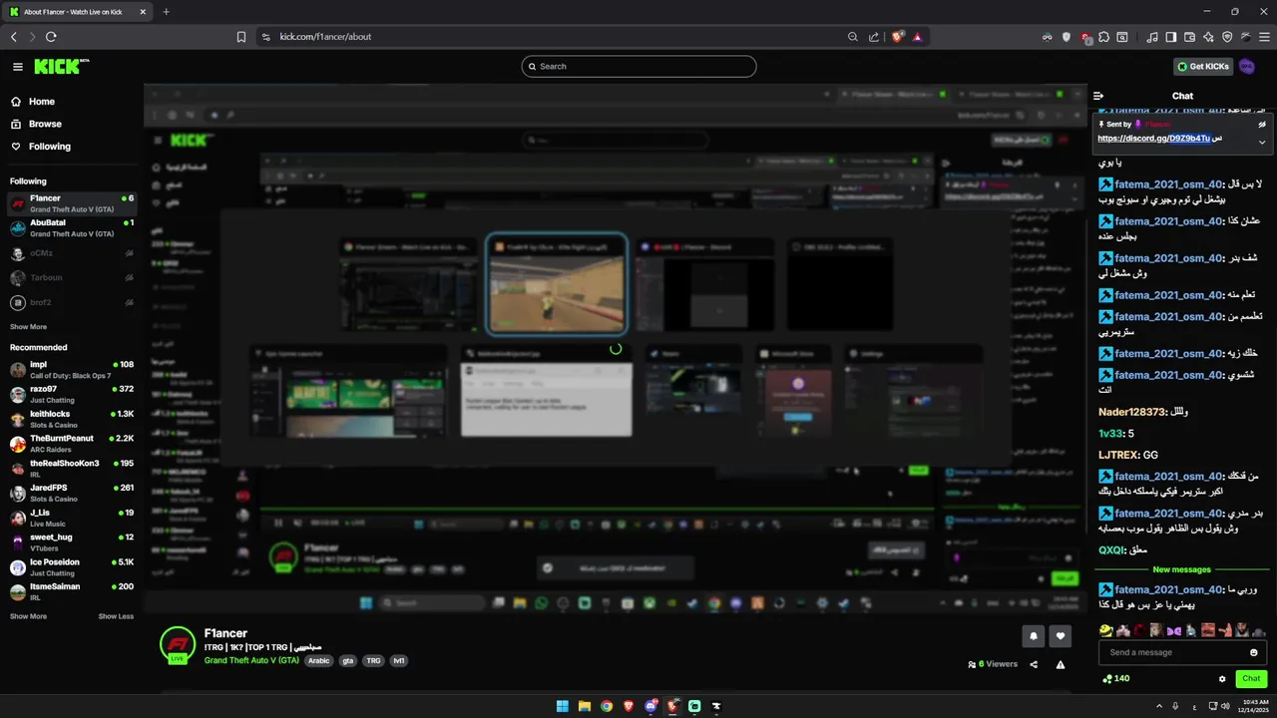The height and width of the screenshot is (718, 1277).
Task: Open Grand Theft Auto V (GTA) category link
Action: [251, 660]
